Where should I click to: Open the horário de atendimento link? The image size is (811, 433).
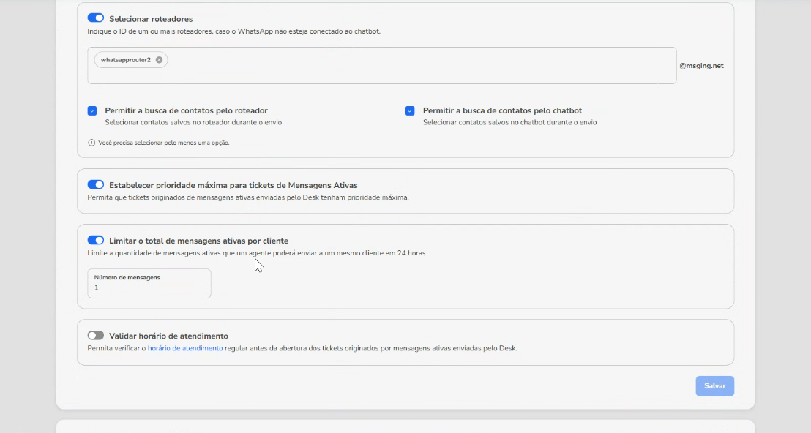(x=185, y=348)
